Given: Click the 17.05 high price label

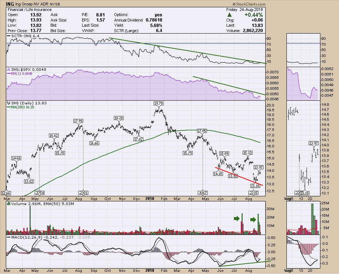Looking at the screenshot, I should coord(202,131).
